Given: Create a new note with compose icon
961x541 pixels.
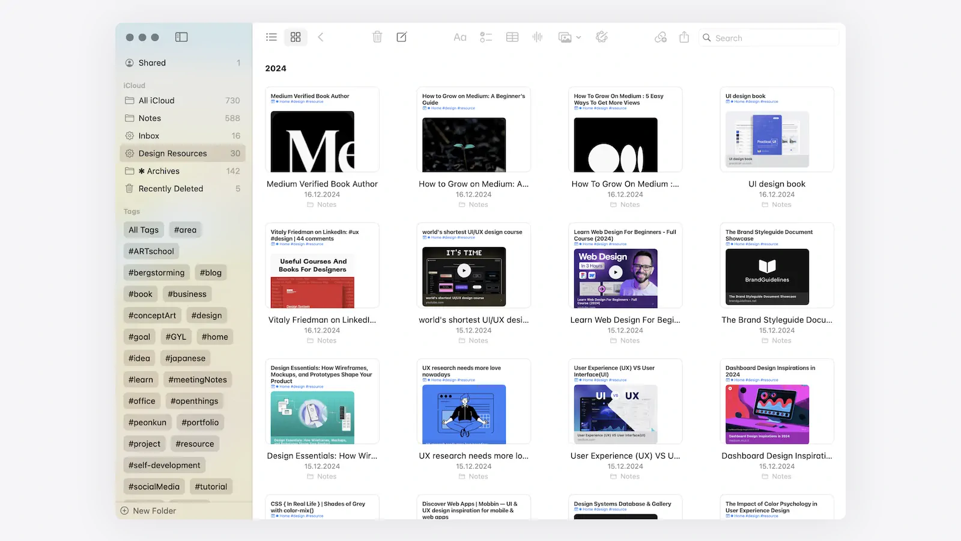Looking at the screenshot, I should coord(402,37).
